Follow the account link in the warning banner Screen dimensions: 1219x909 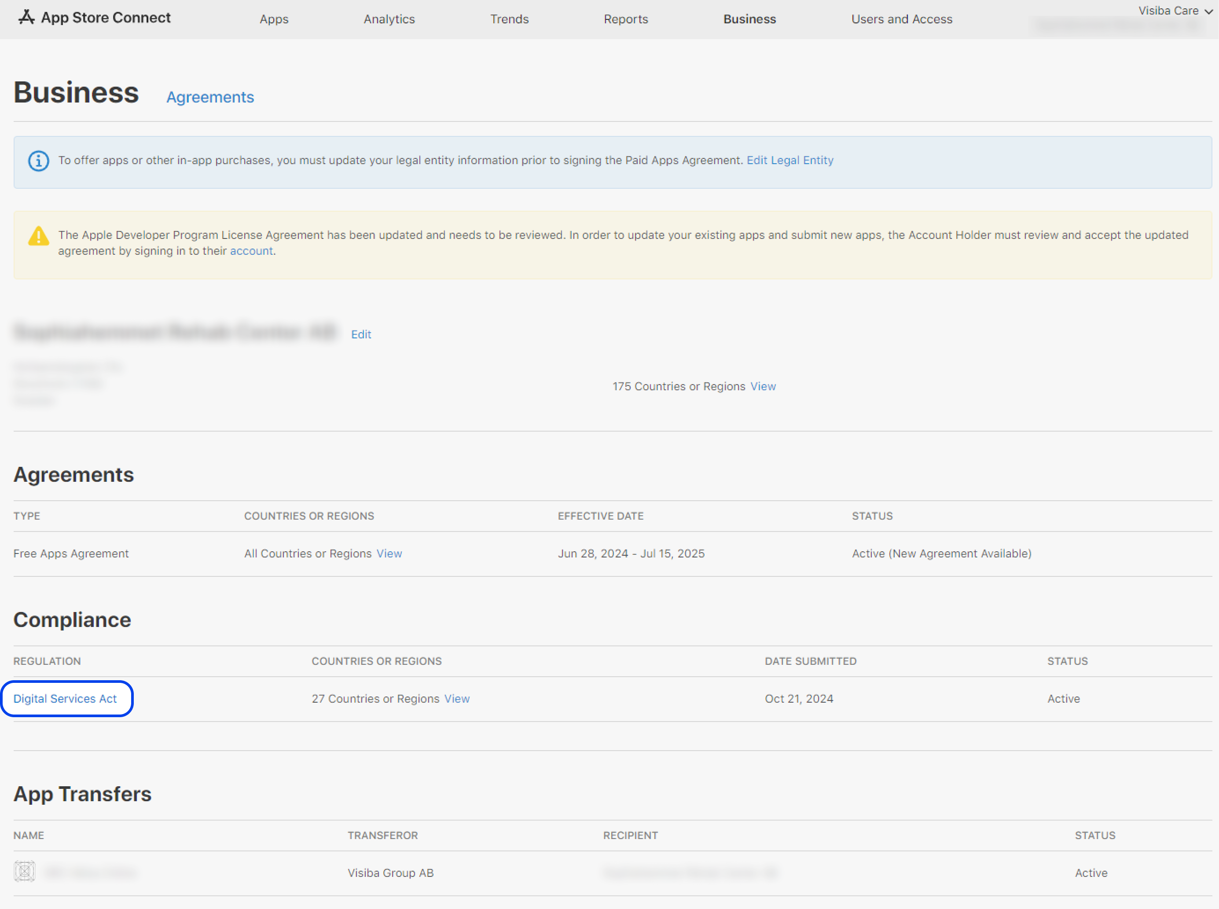pyautogui.click(x=251, y=251)
